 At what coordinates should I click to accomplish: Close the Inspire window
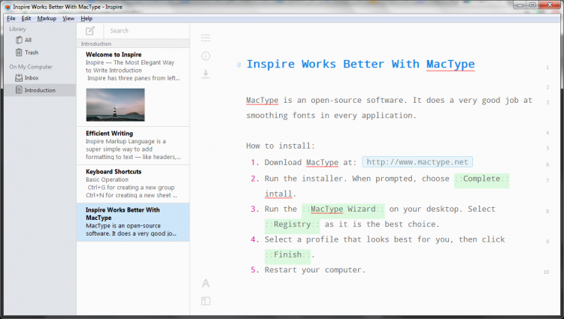coord(550,5)
